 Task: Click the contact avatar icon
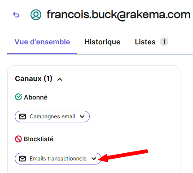[36, 15]
